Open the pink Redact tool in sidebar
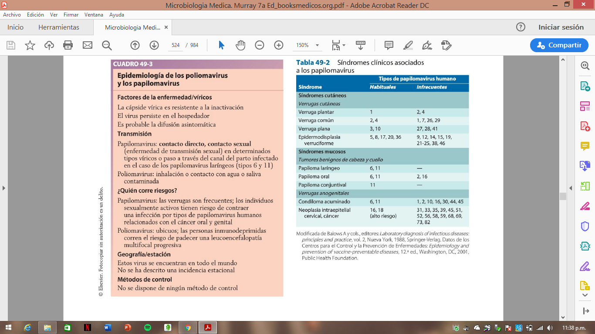 [585, 206]
